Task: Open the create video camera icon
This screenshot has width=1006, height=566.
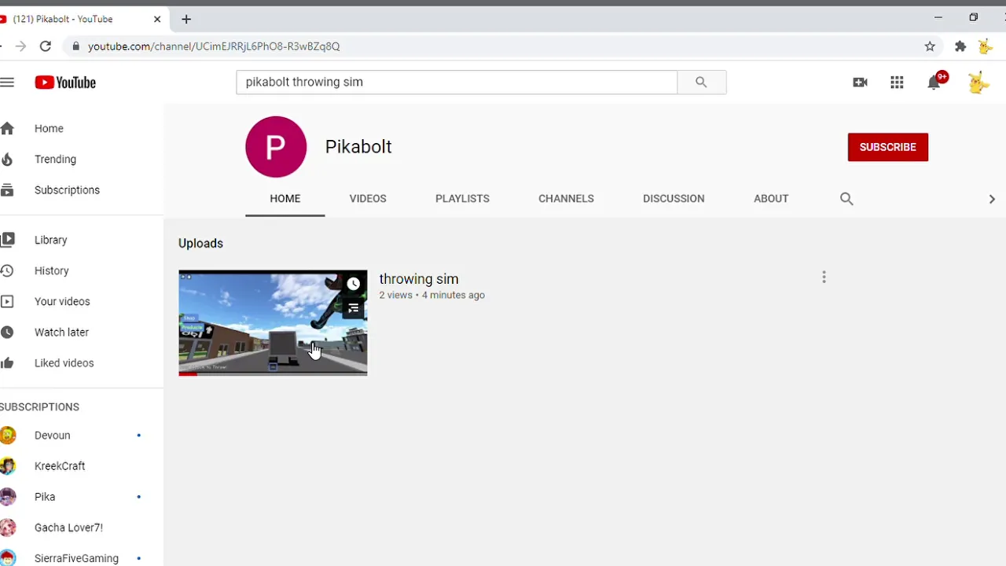Action: pos(860,83)
